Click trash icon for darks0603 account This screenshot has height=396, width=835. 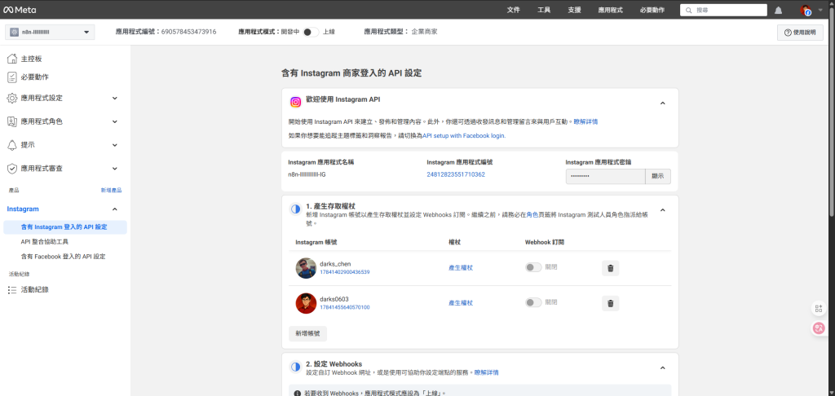pos(609,303)
